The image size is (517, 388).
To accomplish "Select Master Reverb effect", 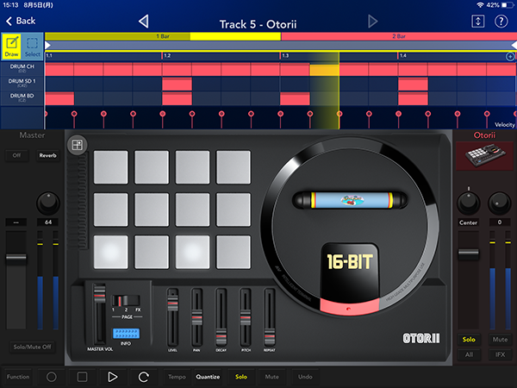I will (47, 155).
